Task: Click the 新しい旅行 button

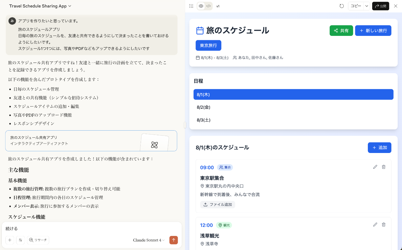Action: 373,31
